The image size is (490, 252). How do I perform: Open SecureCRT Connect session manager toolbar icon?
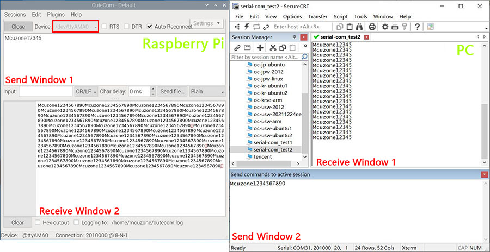(238, 27)
